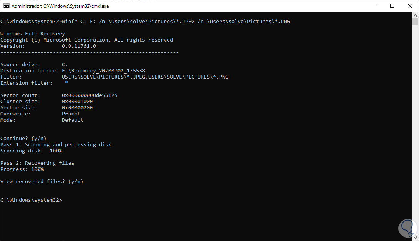Viewport: 419px width, 241px height.
Task: Close the cmd.exe window
Action: 410,6
